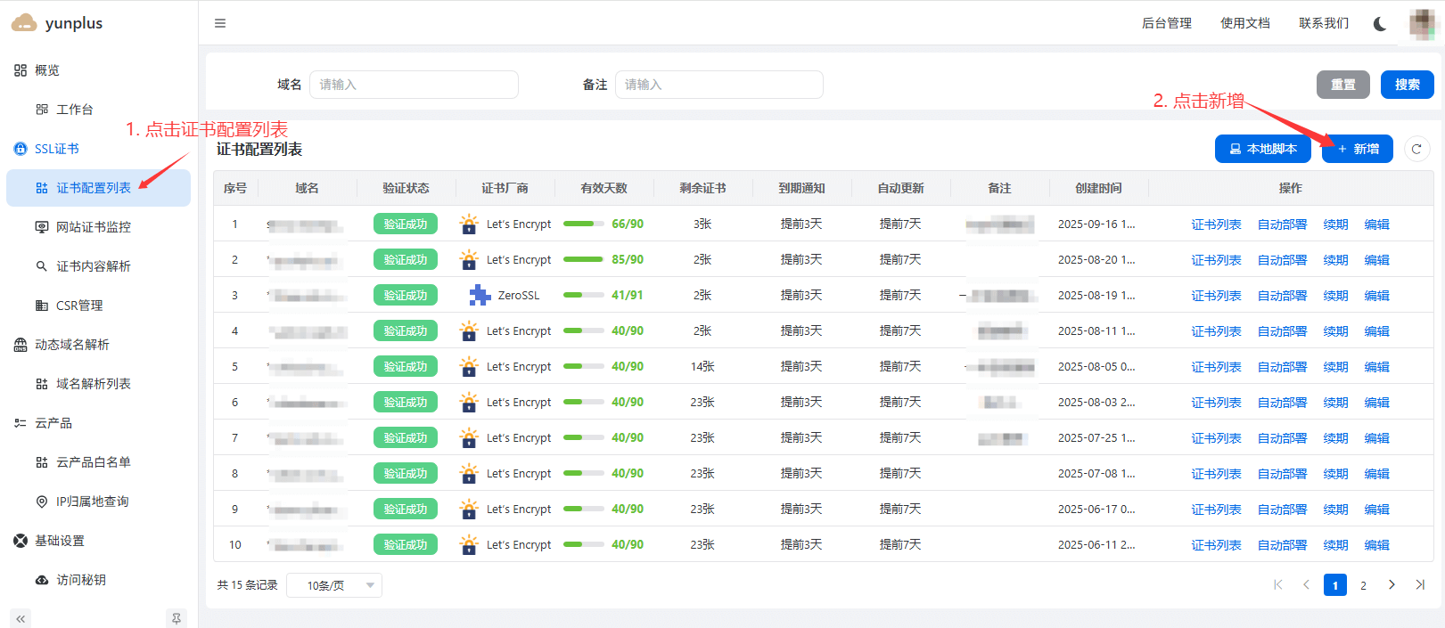Click the ZeroSSL vendor icon in row 3
1445x628 pixels.
pyautogui.click(x=480, y=295)
